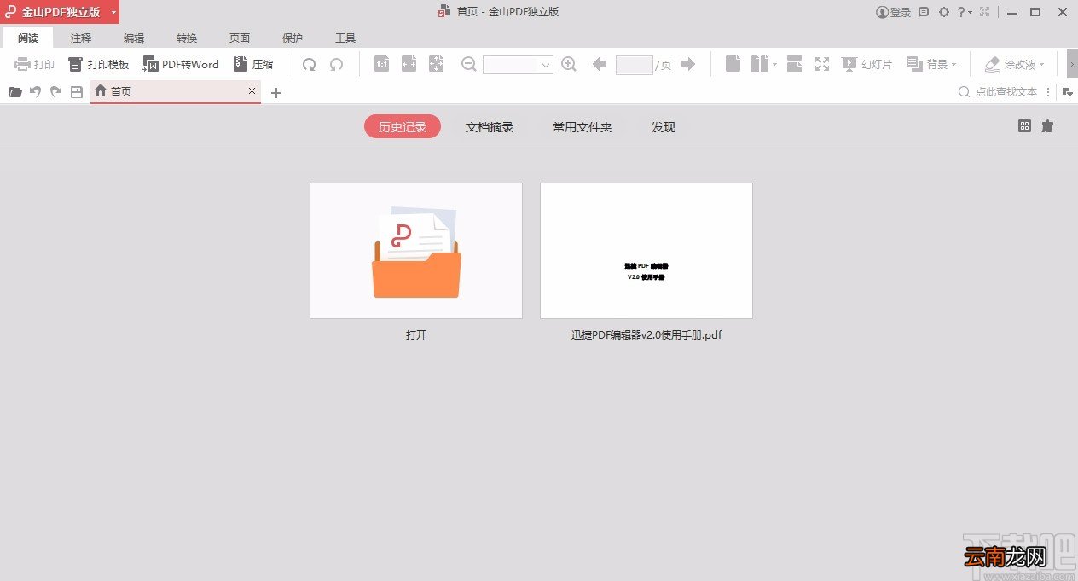
Task: Open the feedback message icon in the title bar
Action: 924,12
